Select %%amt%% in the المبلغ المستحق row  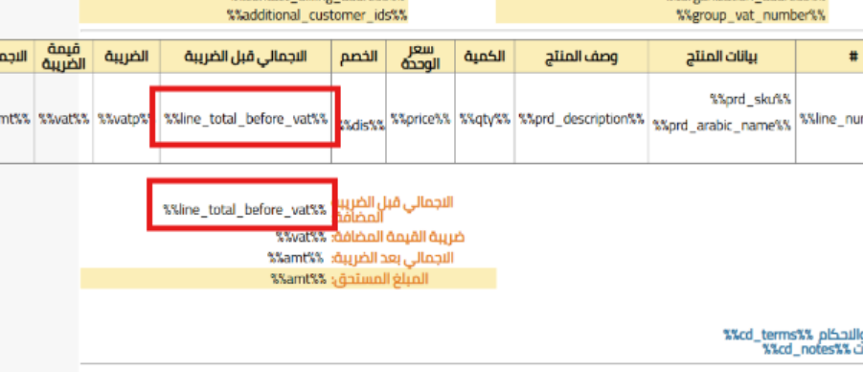pos(299,279)
